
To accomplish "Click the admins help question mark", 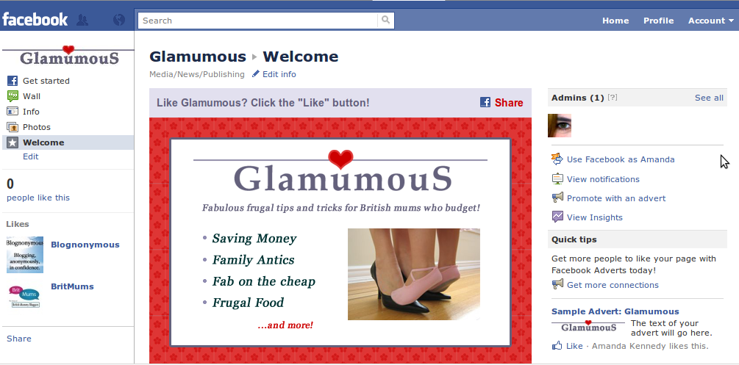I will 613,98.
